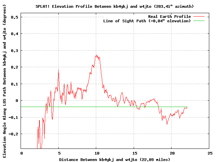The height and width of the screenshot is (162, 216).
Task: Click the highest peak of the red profile
Action: click(x=96, y=55)
